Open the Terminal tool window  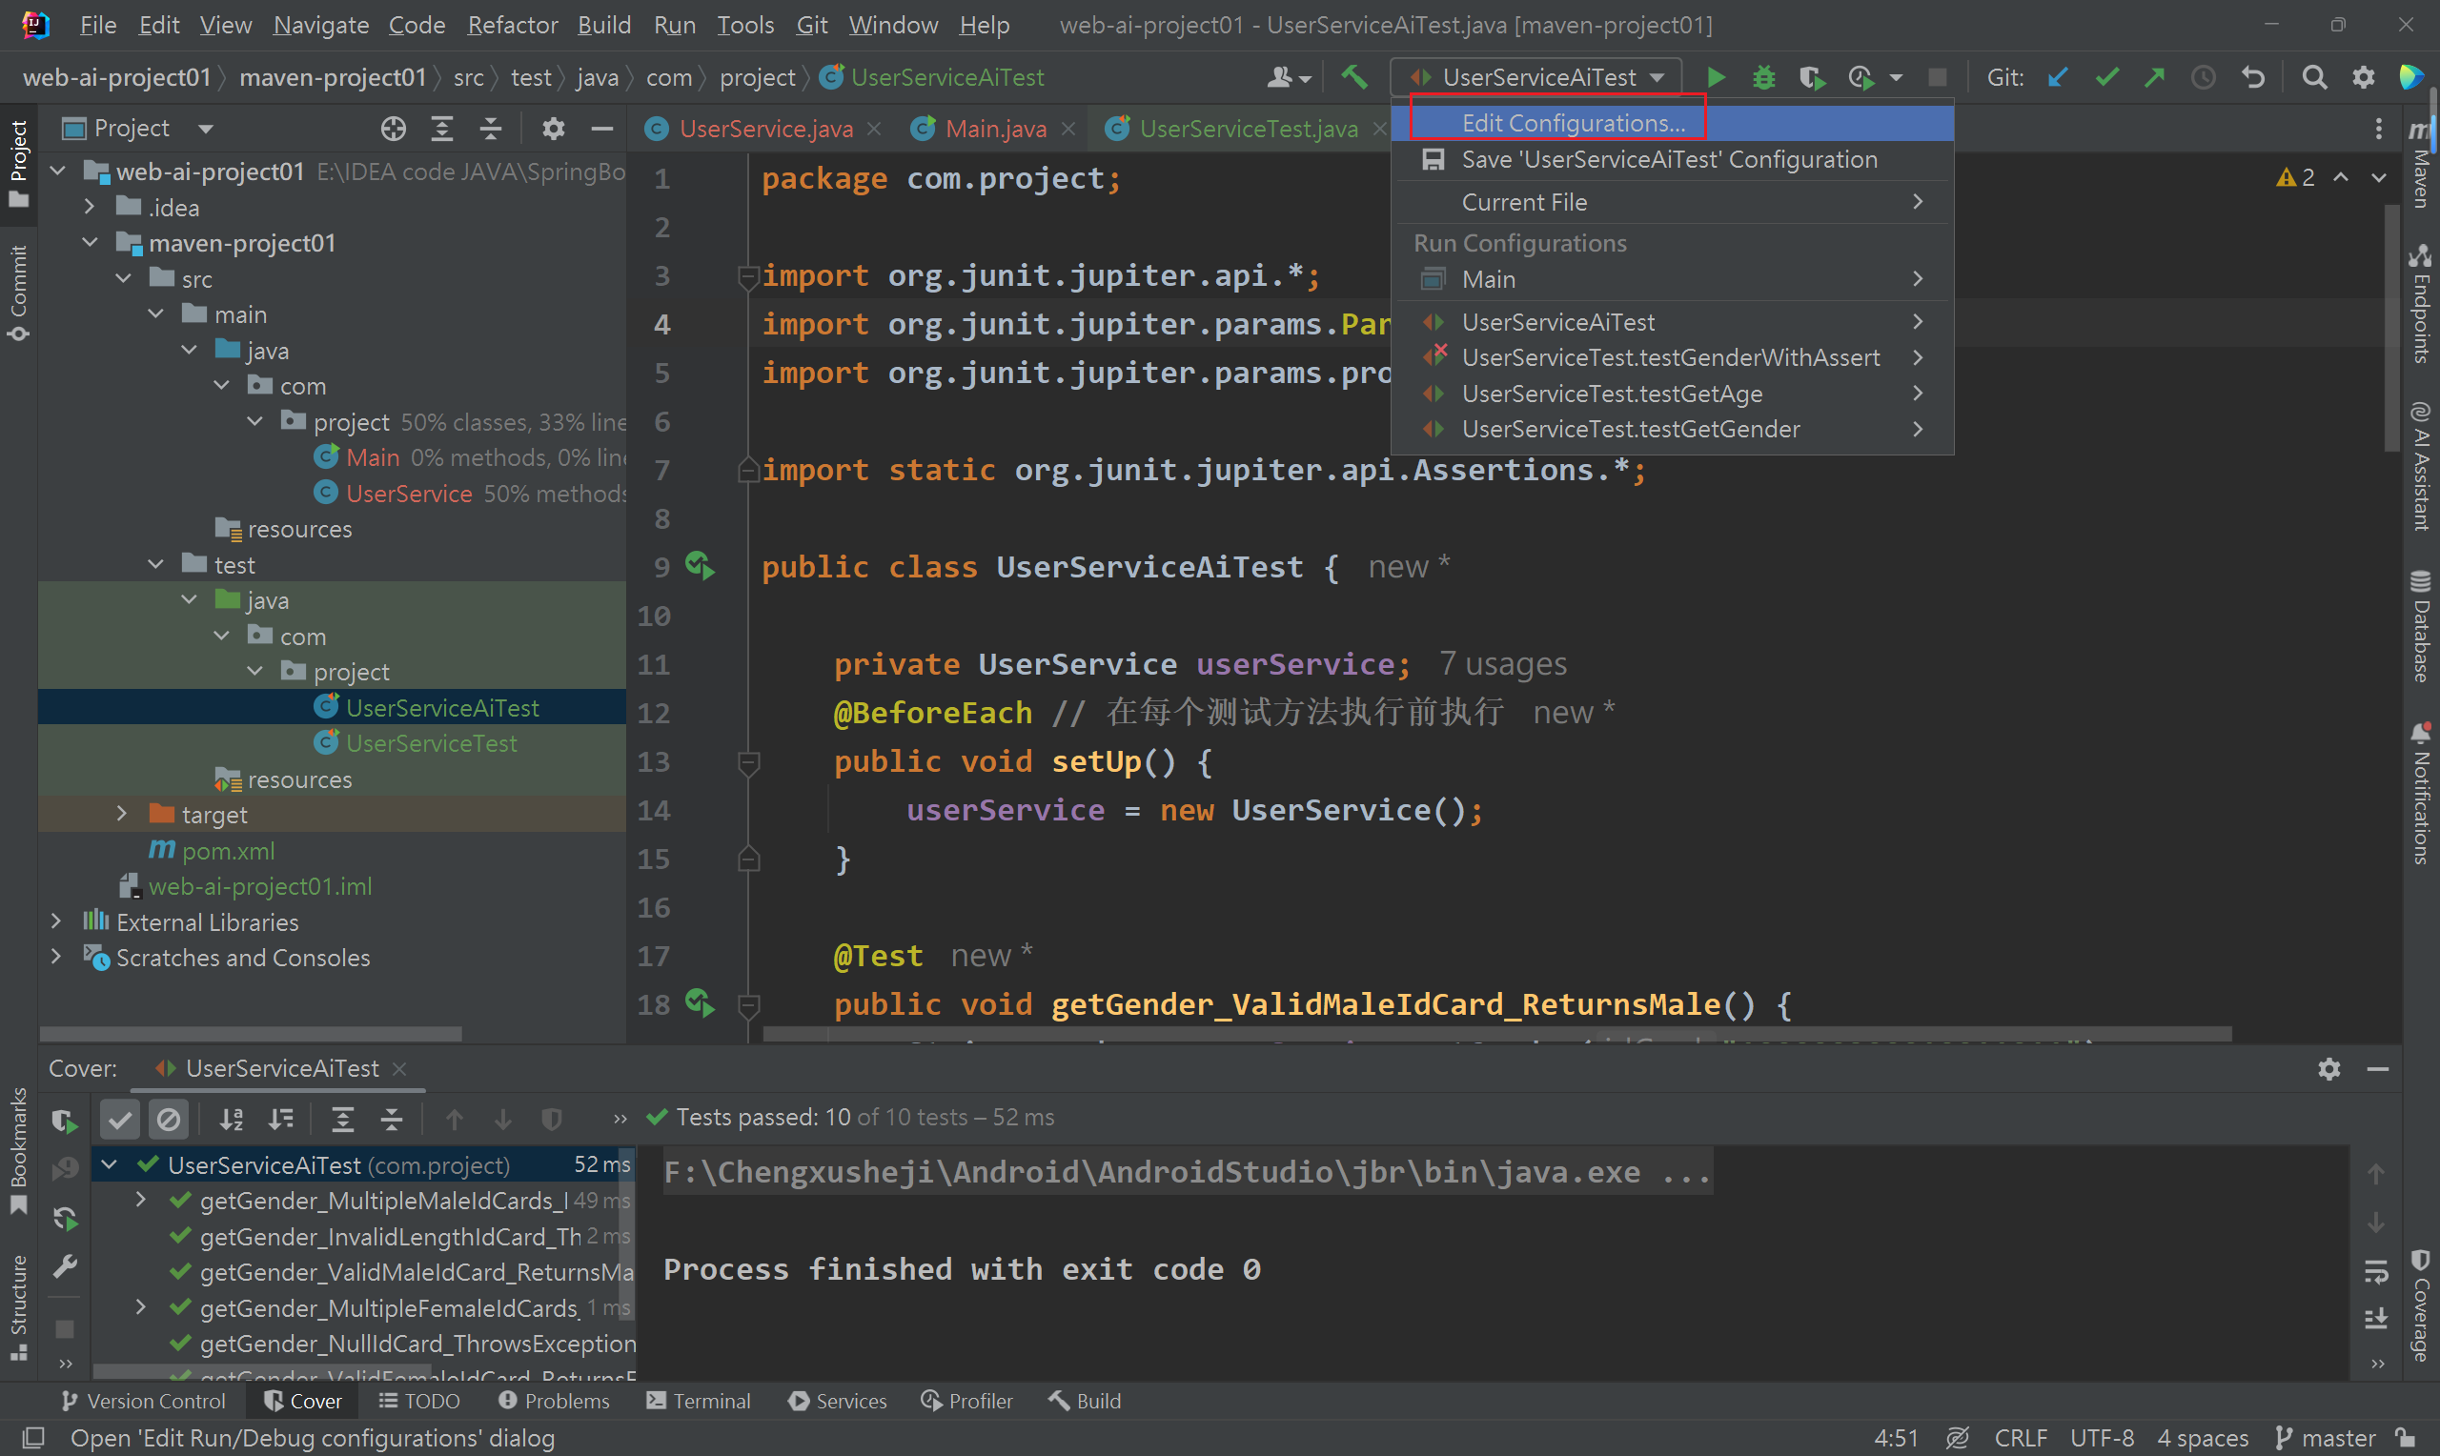point(699,1400)
